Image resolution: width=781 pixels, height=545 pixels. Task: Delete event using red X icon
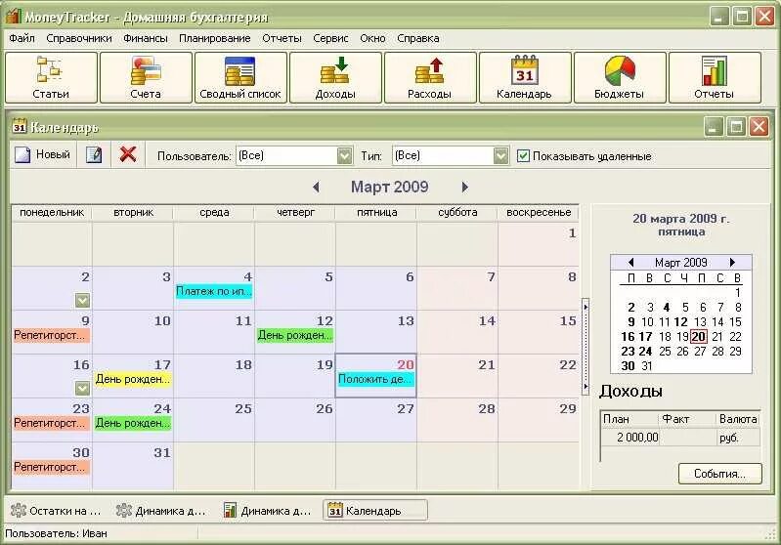[128, 154]
